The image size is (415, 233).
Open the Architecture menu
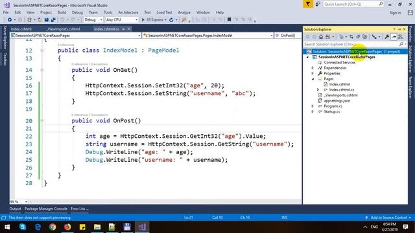click(x=128, y=12)
